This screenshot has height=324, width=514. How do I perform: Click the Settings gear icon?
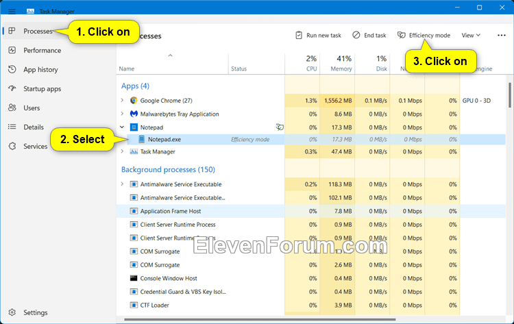(x=12, y=312)
